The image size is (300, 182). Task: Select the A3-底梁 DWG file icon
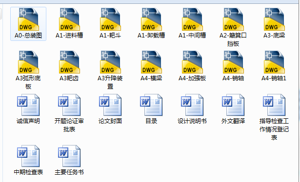(274, 19)
